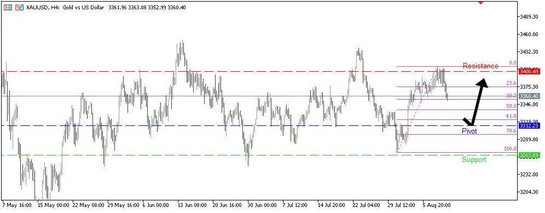Click the red 3400.49 resistance price tag

(529, 72)
